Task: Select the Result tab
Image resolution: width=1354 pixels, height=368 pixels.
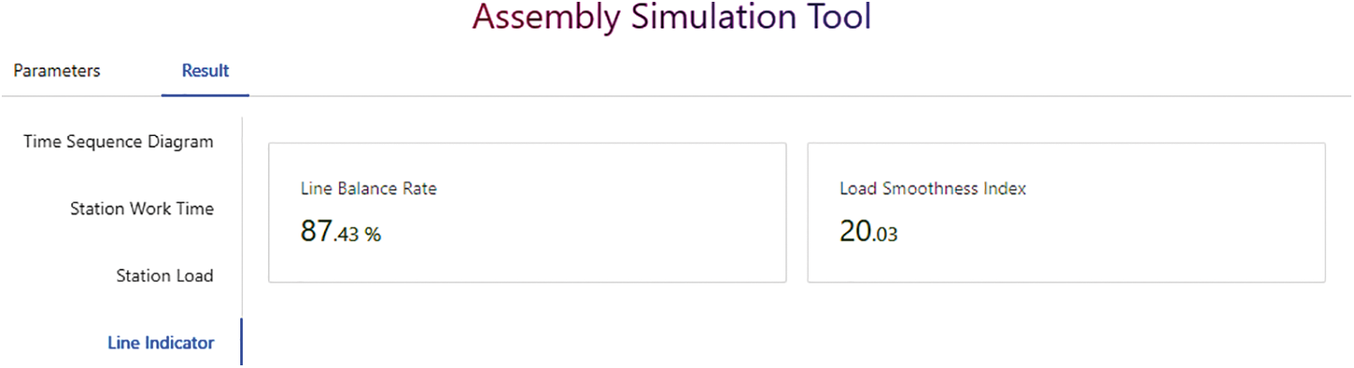Action: pyautogui.click(x=205, y=71)
